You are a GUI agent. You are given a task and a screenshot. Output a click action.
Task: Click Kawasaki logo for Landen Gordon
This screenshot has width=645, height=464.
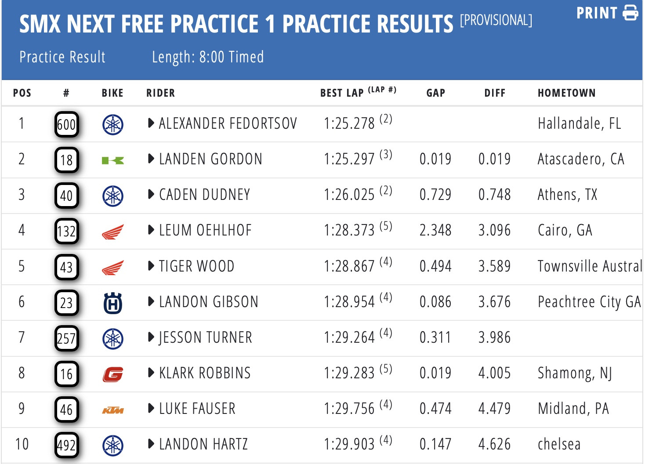[113, 160]
